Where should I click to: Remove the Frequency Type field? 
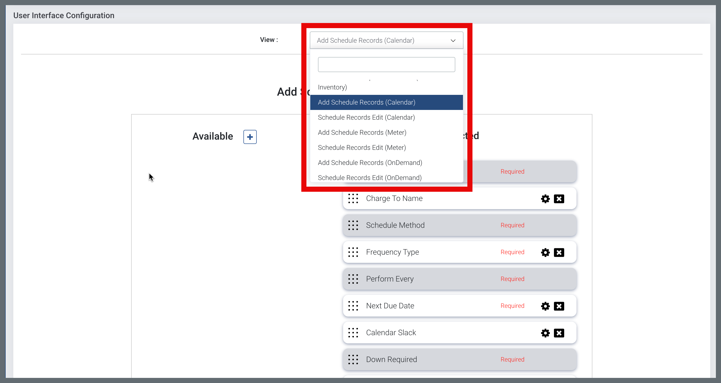tap(559, 253)
